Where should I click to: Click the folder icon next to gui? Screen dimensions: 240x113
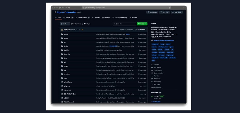point(62,62)
